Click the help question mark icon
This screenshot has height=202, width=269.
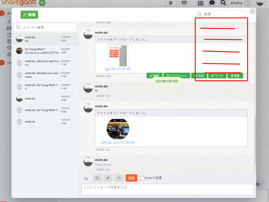(247, 3)
